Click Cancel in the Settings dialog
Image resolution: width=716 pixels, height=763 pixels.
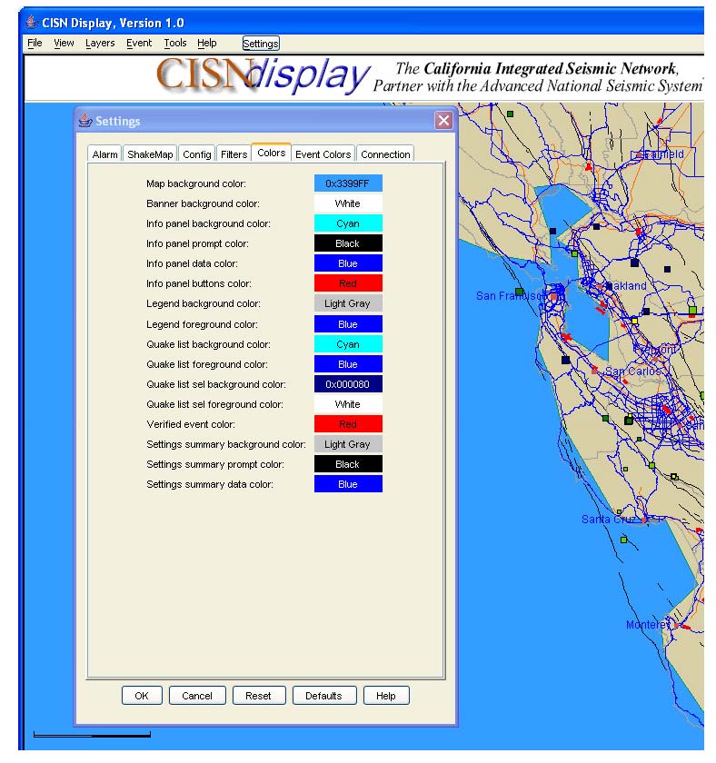click(x=197, y=696)
